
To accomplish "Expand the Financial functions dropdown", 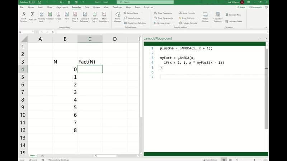I will click(50, 16).
